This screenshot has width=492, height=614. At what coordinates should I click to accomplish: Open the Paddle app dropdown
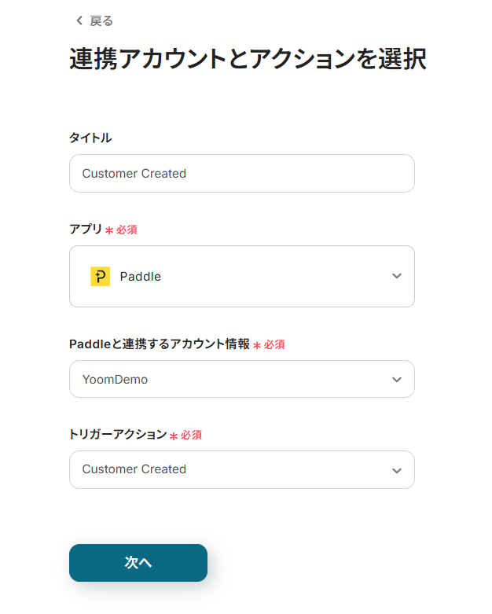point(241,276)
